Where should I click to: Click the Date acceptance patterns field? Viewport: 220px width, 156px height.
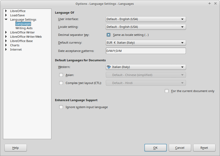(x=146, y=51)
